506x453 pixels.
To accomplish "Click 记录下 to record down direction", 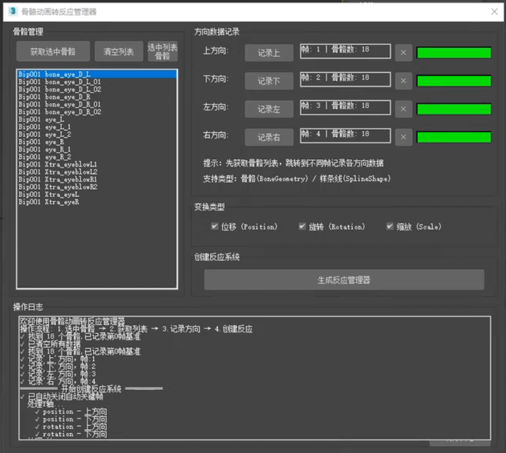I will (269, 81).
